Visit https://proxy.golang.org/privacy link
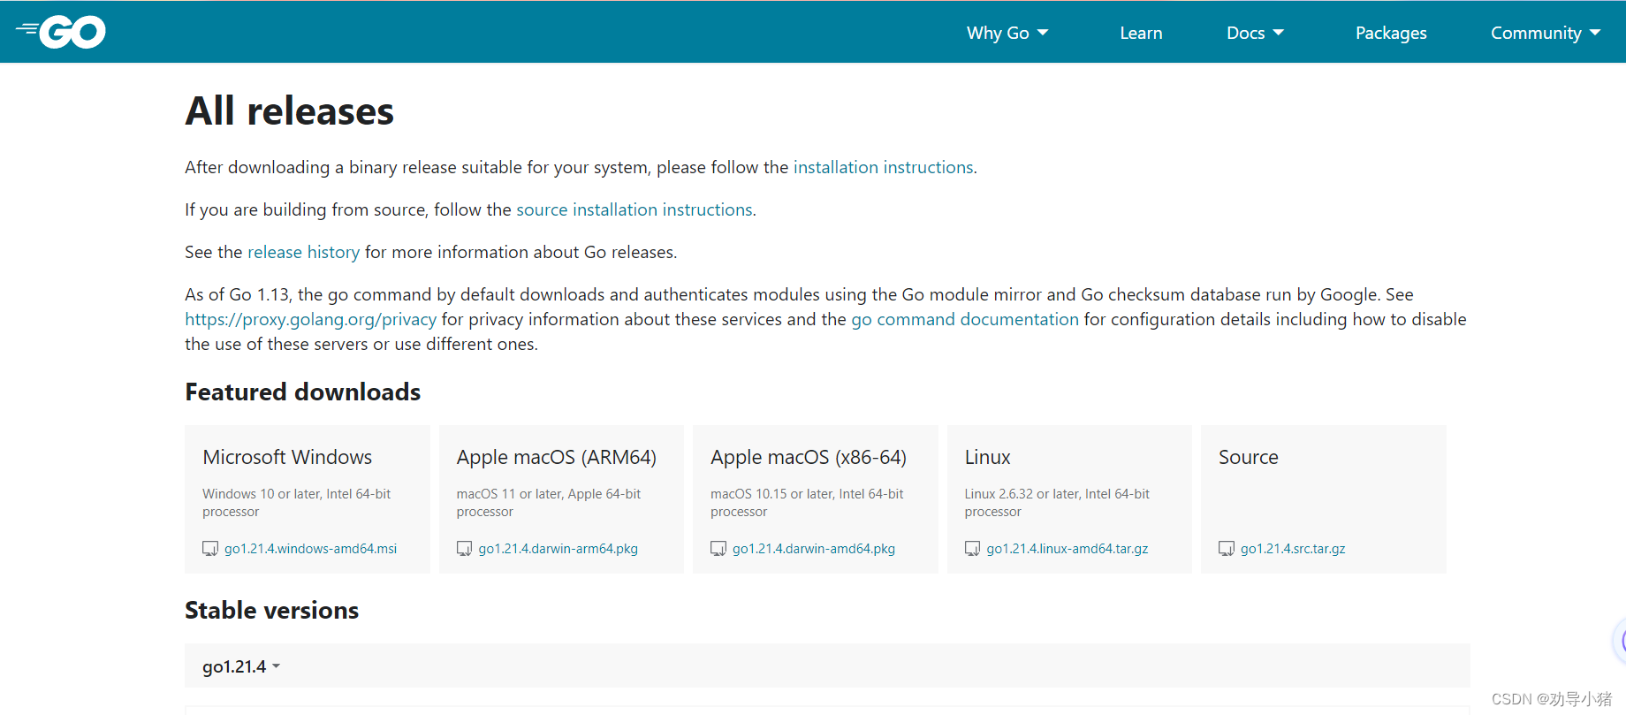 point(310,319)
